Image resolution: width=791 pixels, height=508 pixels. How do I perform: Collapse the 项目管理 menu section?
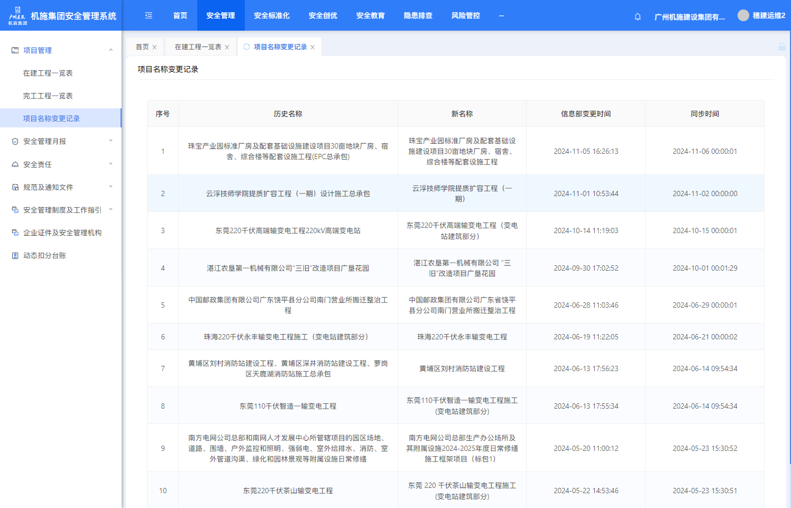pyautogui.click(x=111, y=50)
